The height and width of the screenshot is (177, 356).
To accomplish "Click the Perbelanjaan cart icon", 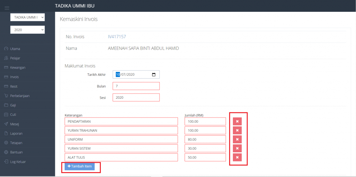I will pos(6,96).
